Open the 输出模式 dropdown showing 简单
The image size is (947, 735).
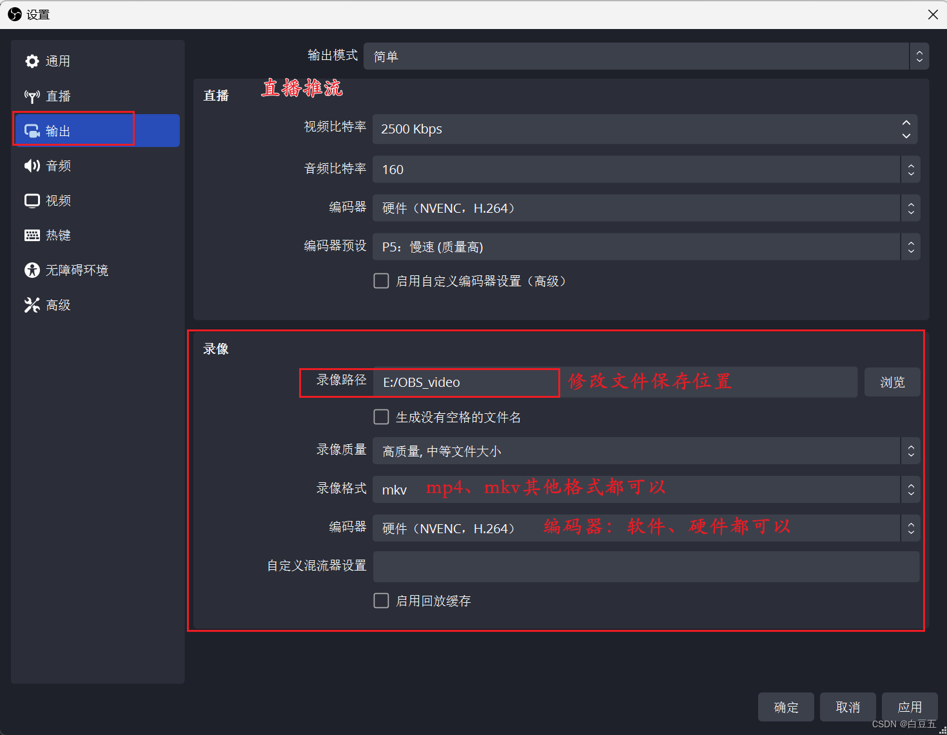(x=646, y=56)
